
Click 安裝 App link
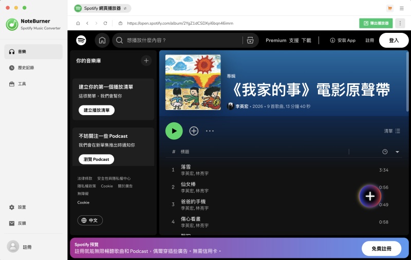tap(343, 41)
